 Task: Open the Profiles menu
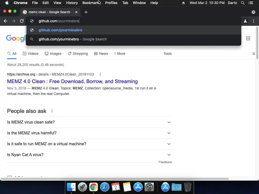(111, 3)
